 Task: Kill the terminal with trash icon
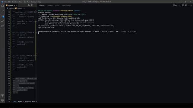tap(186, 5)
